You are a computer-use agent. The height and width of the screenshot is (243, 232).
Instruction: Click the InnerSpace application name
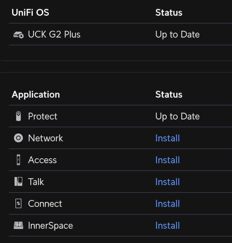point(50,226)
